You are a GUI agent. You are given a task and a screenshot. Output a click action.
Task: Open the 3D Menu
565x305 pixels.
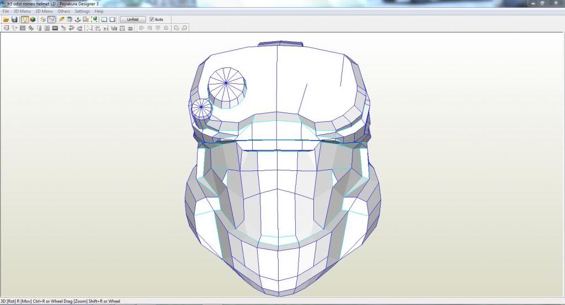tap(22, 11)
